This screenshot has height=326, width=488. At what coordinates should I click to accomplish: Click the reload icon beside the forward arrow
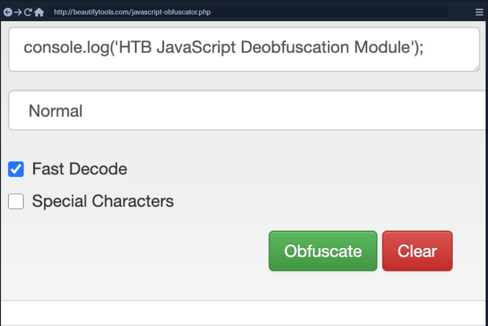tap(28, 12)
